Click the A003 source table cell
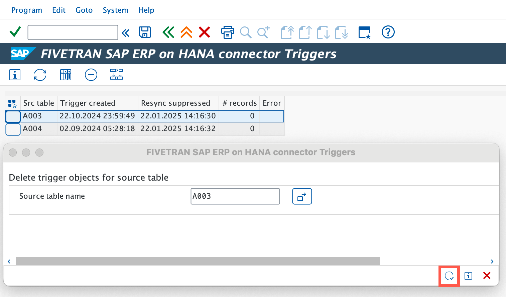506x297 pixels. (x=39, y=116)
